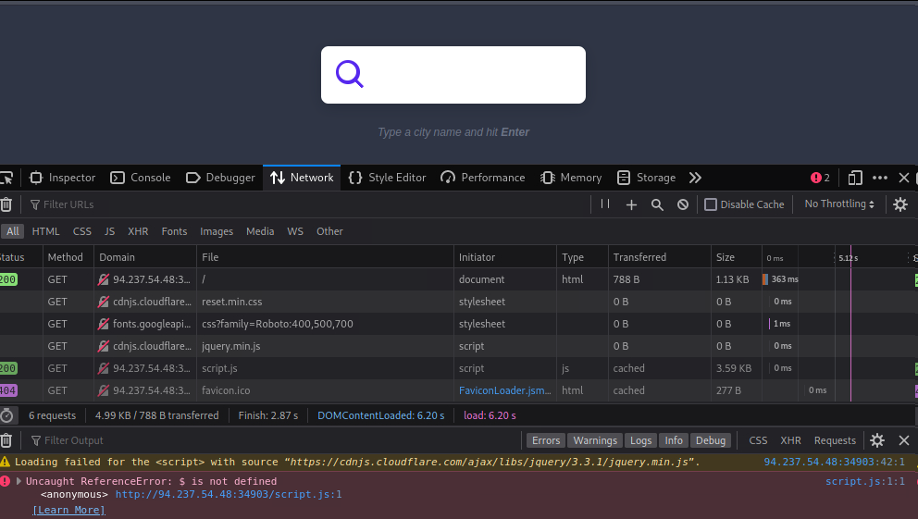Switch to the Debugger tab
This screenshot has width=918, height=519.
point(220,178)
